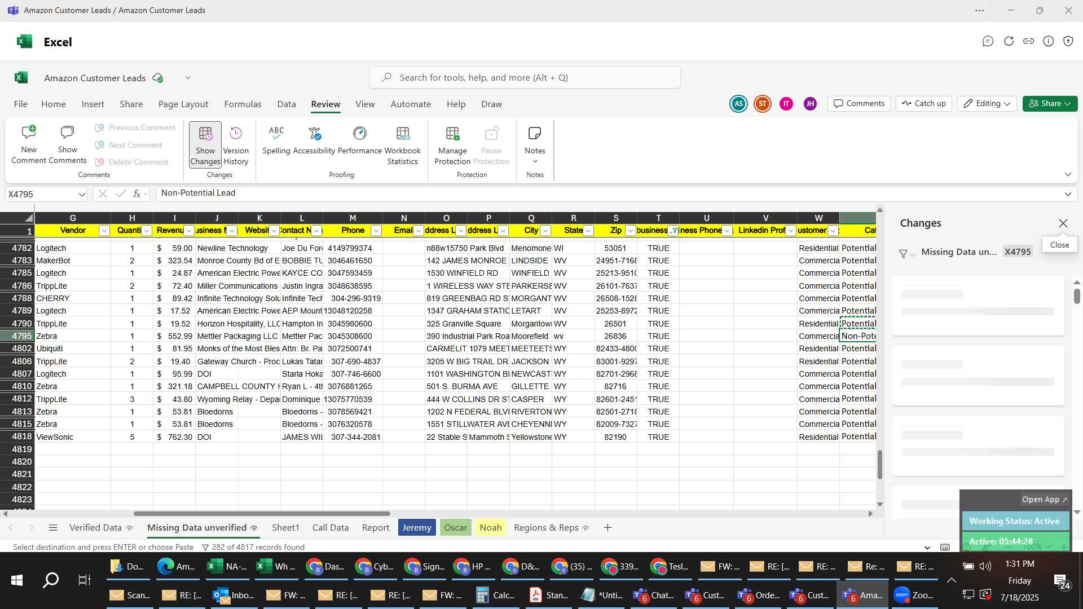The image size is (1083, 609).
Task: Open Version History
Action: tap(236, 145)
